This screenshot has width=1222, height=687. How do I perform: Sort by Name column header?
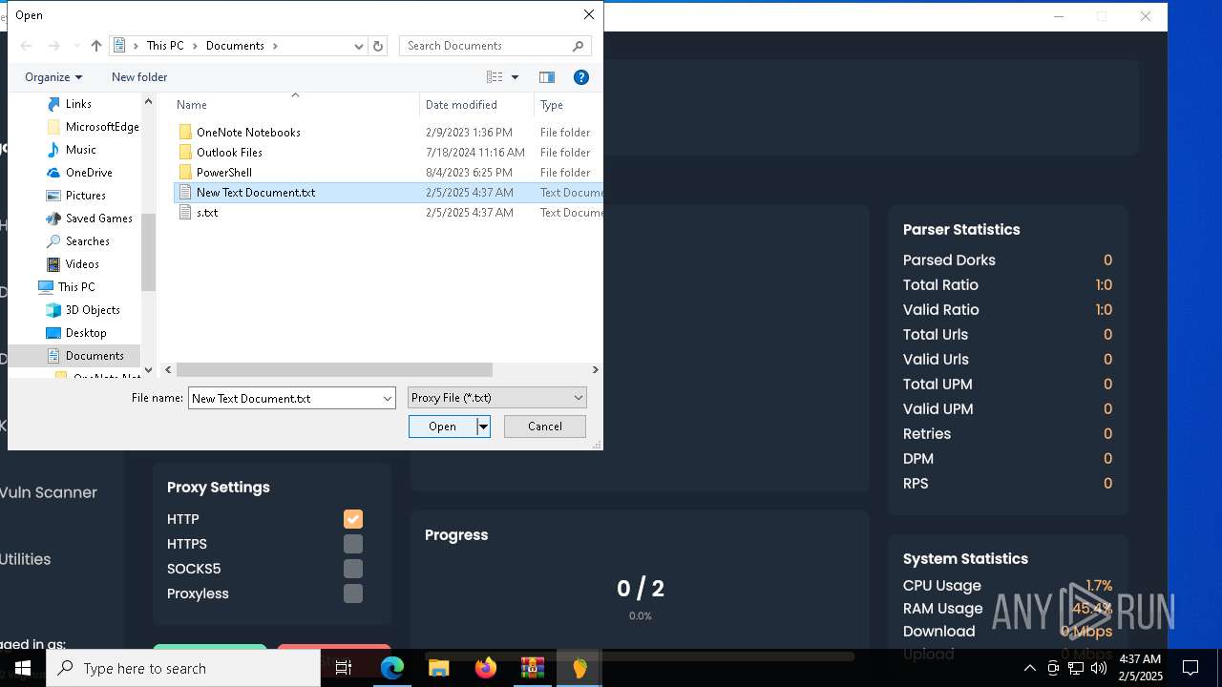(294, 105)
